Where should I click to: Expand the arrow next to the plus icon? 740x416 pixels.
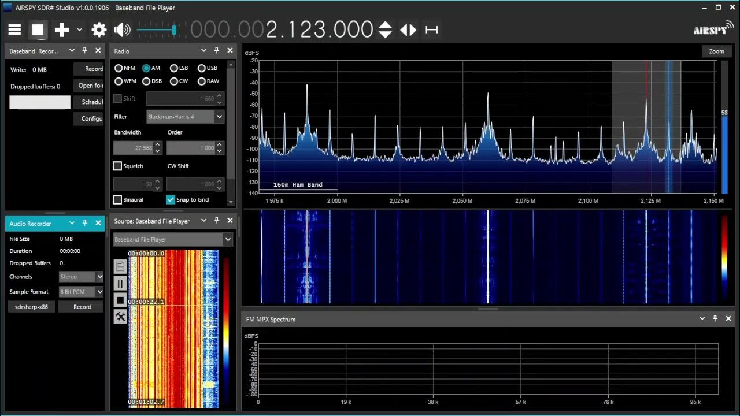click(x=79, y=29)
